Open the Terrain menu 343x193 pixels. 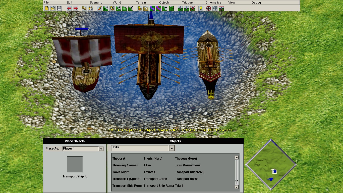click(141, 3)
